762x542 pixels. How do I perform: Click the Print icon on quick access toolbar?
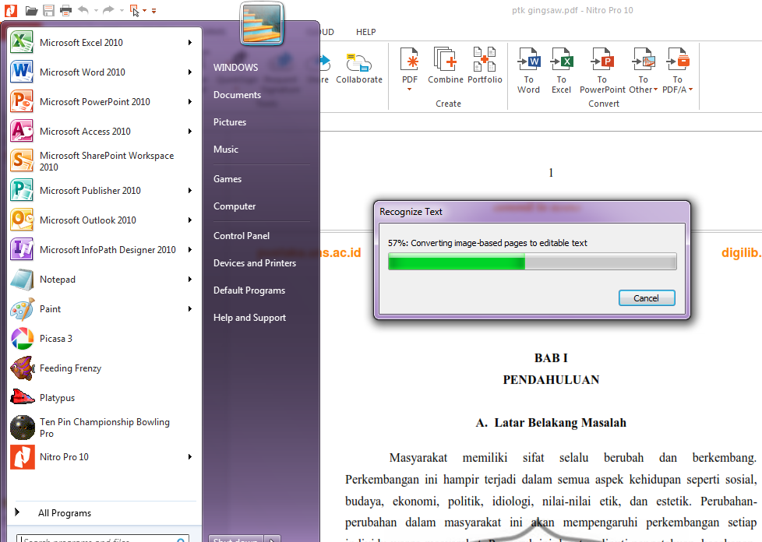pos(67,10)
